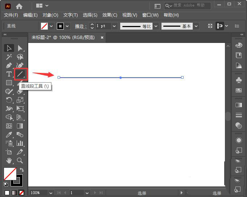Open the 基本 brush definition dropdown
Image resolution: width=247 pixels, height=197 pixels.
click(196, 26)
